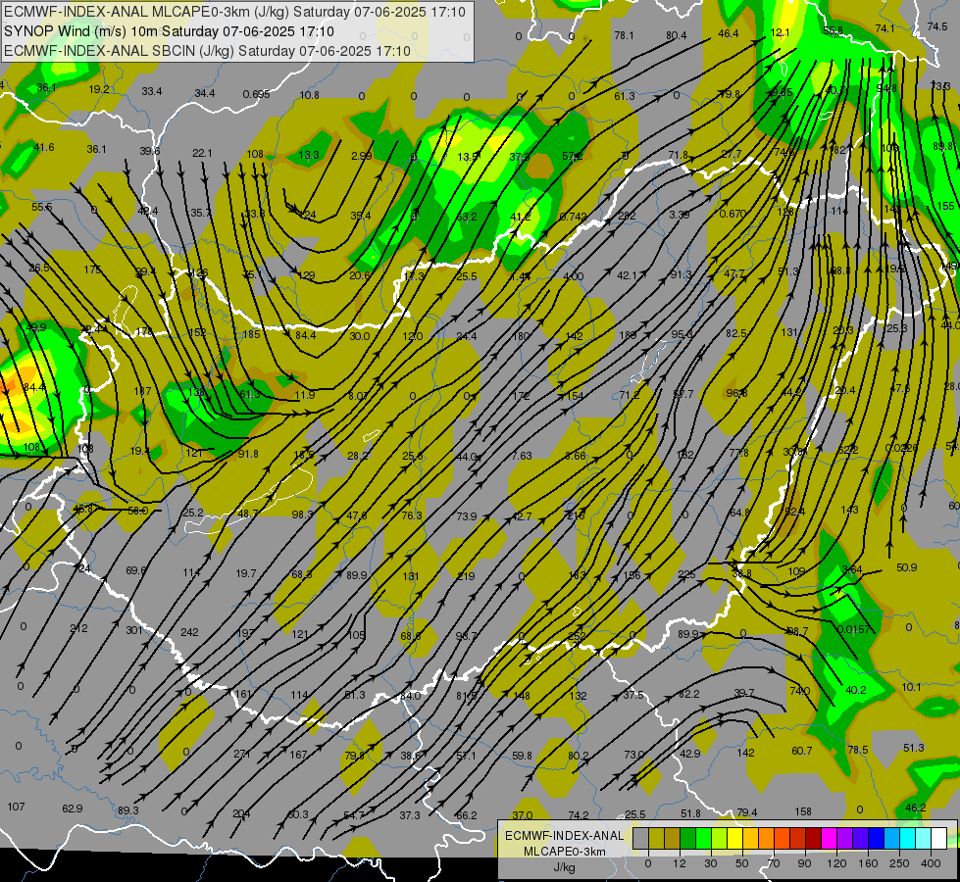The image size is (960, 882).
Task: Click the map value 50.9
Action: (907, 567)
